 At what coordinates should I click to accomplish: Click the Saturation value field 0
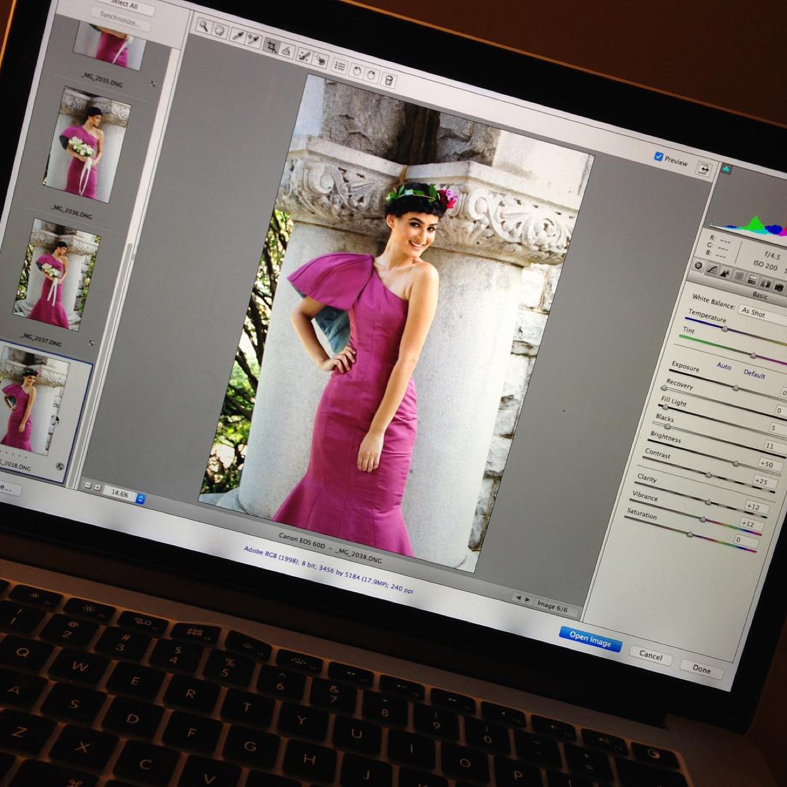point(745,541)
